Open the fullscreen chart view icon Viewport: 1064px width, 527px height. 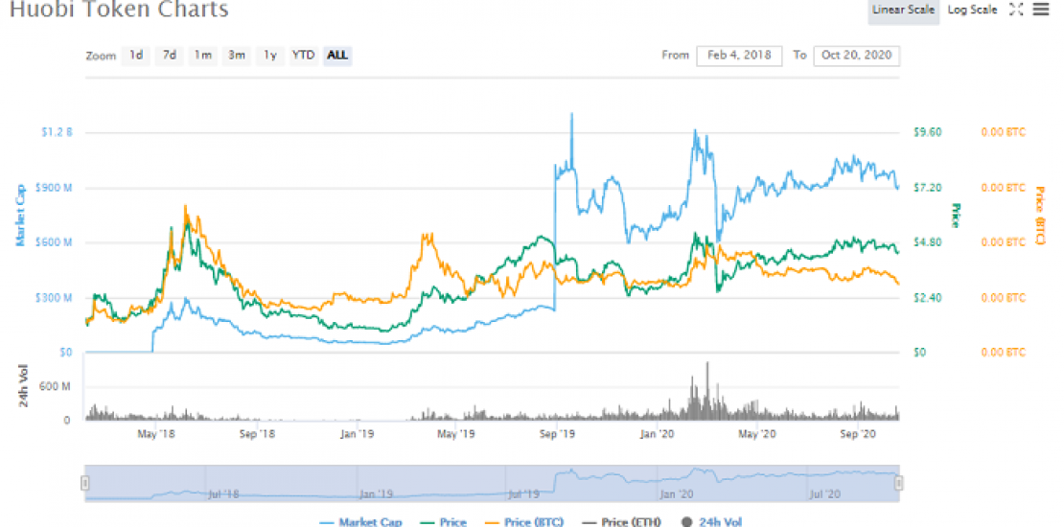coord(1017,10)
